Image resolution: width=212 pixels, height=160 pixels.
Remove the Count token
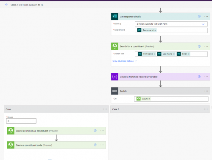tap(149, 99)
